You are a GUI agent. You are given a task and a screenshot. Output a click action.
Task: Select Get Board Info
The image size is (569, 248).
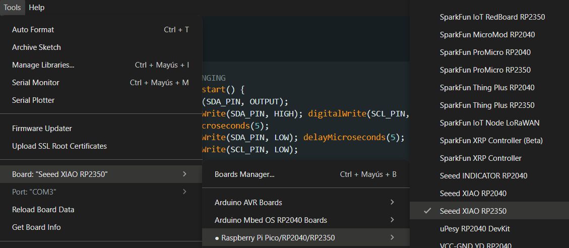tap(36, 227)
